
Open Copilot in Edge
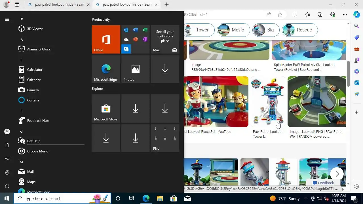coord(357,14)
